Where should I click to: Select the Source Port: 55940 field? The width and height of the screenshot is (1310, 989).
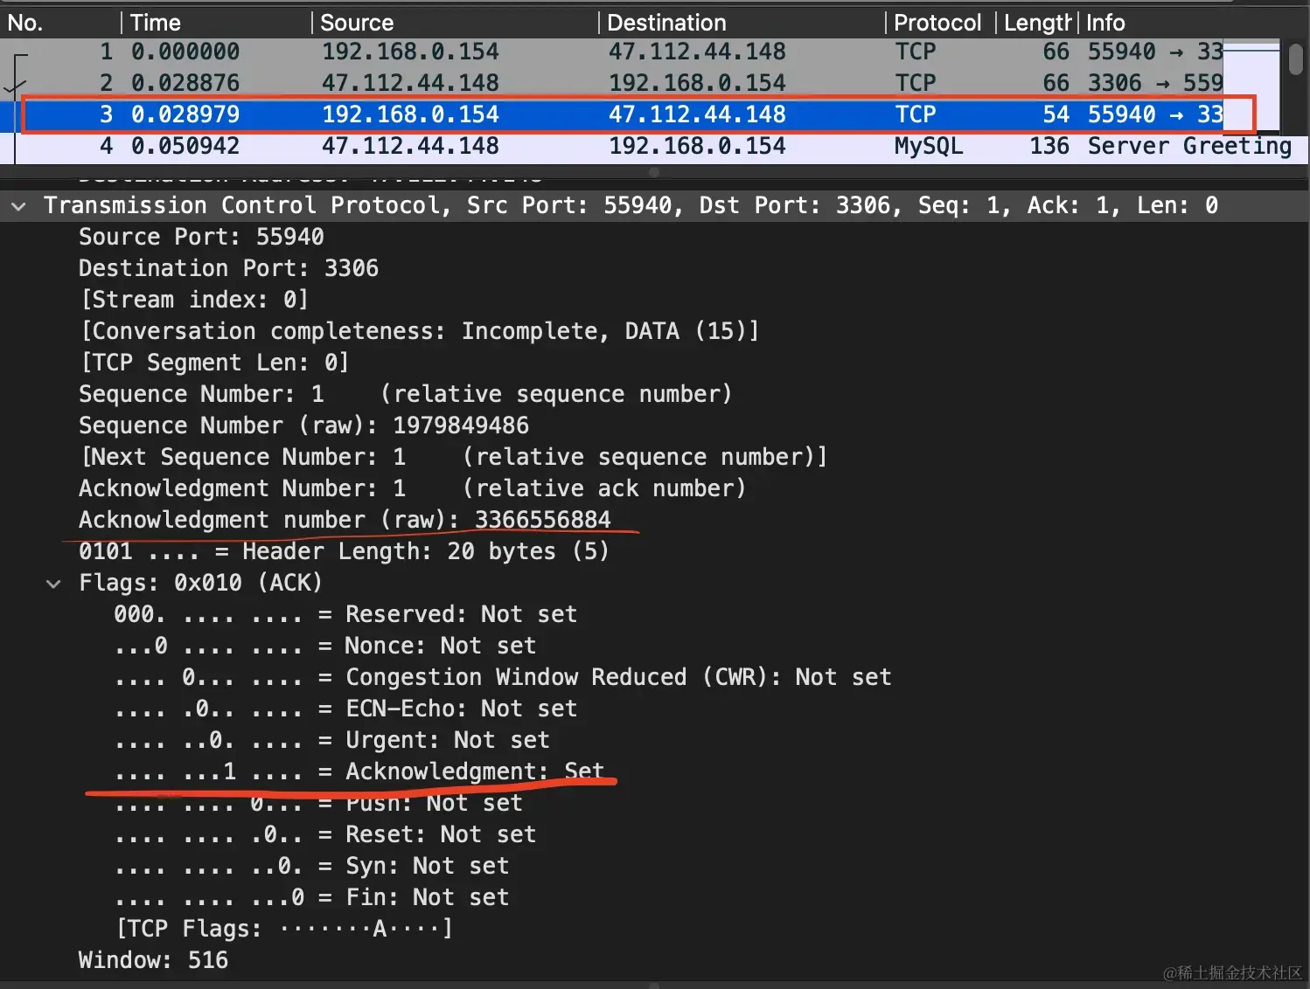pos(201,237)
